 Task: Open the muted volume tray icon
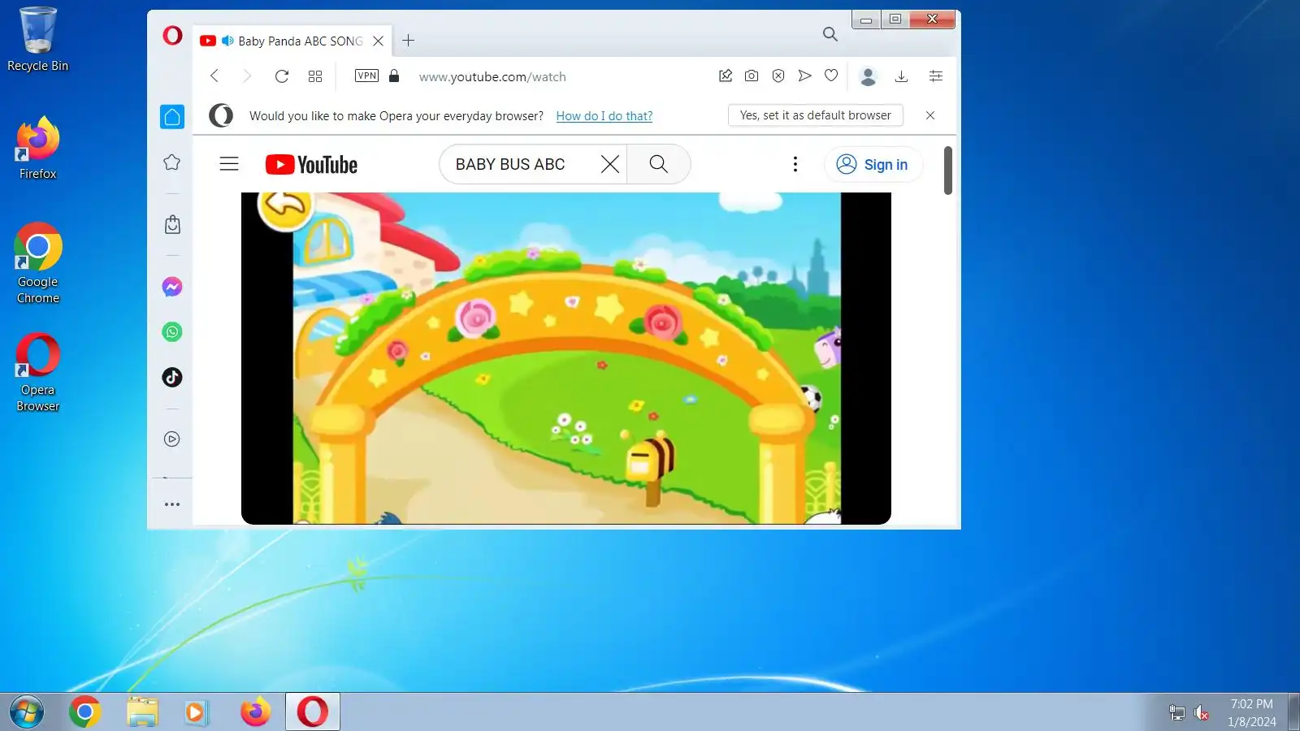[1202, 713]
